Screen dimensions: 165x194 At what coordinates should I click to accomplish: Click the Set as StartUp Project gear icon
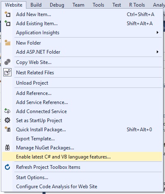7,120
